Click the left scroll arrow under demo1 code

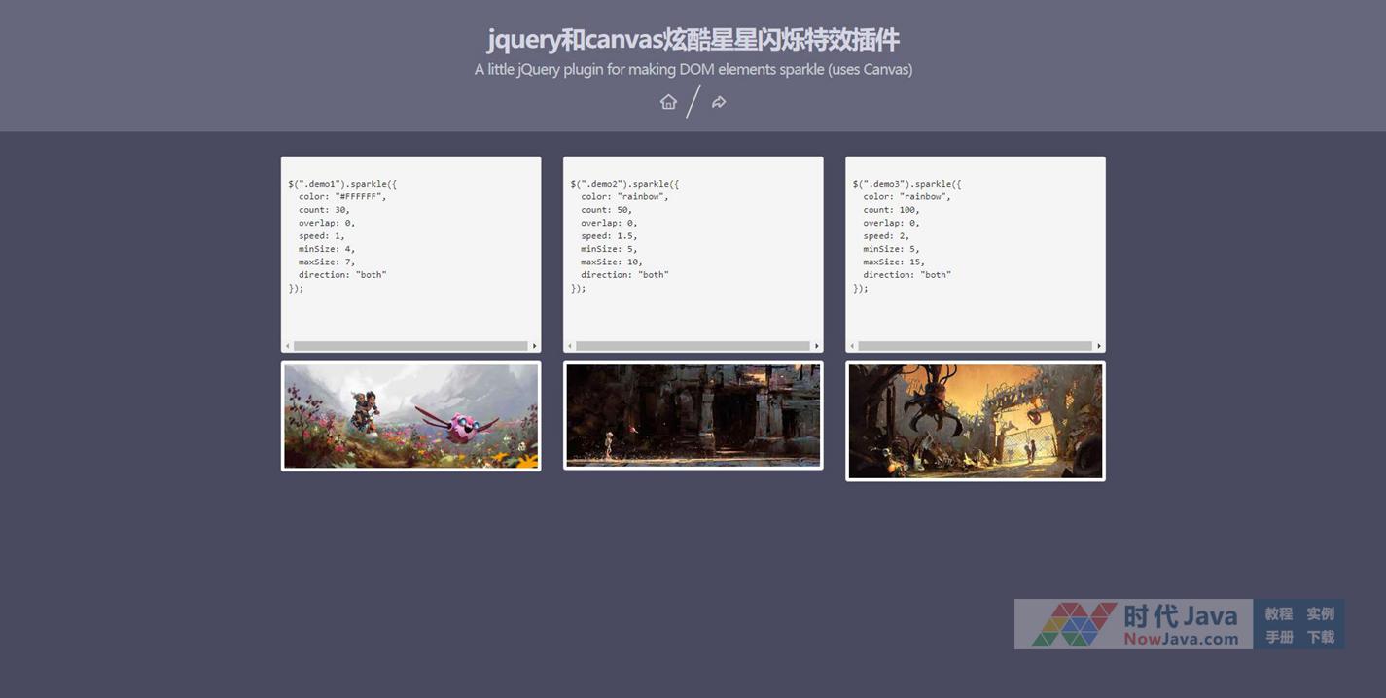tap(288, 346)
